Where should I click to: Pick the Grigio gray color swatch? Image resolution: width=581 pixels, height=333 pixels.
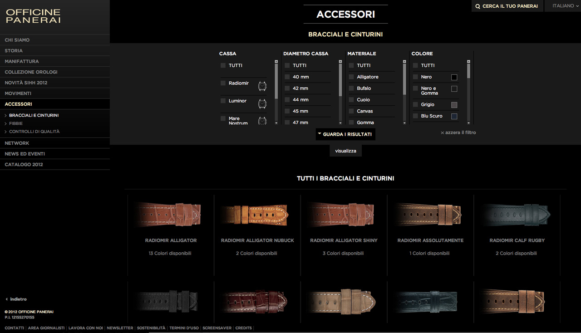pos(454,105)
